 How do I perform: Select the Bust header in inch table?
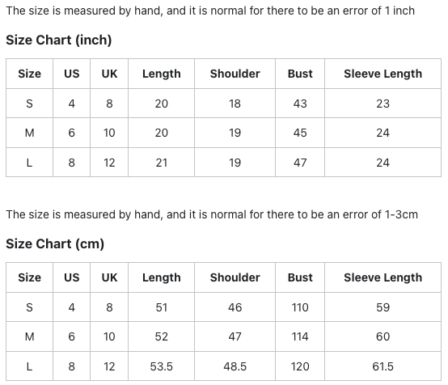pyautogui.click(x=300, y=74)
